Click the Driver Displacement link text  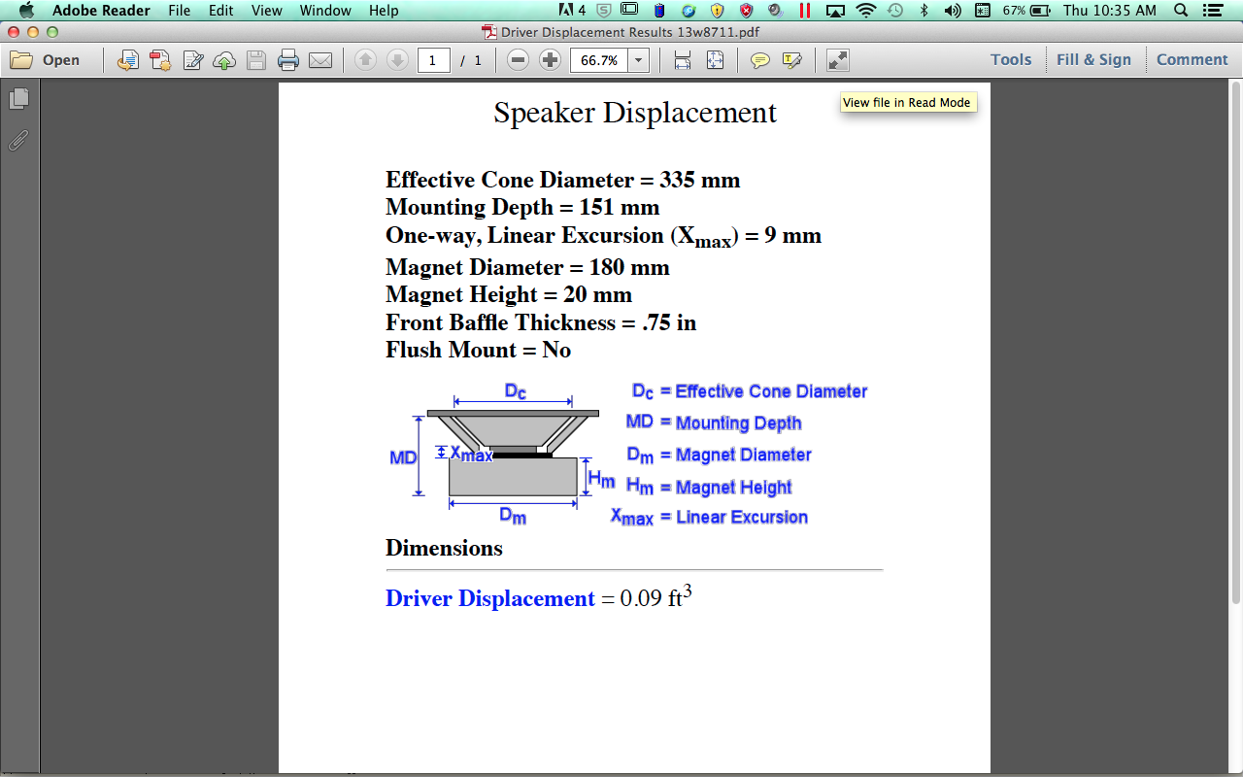tap(489, 598)
